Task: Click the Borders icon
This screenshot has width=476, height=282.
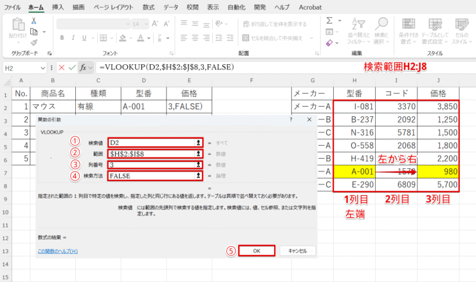Action: [x=104, y=38]
